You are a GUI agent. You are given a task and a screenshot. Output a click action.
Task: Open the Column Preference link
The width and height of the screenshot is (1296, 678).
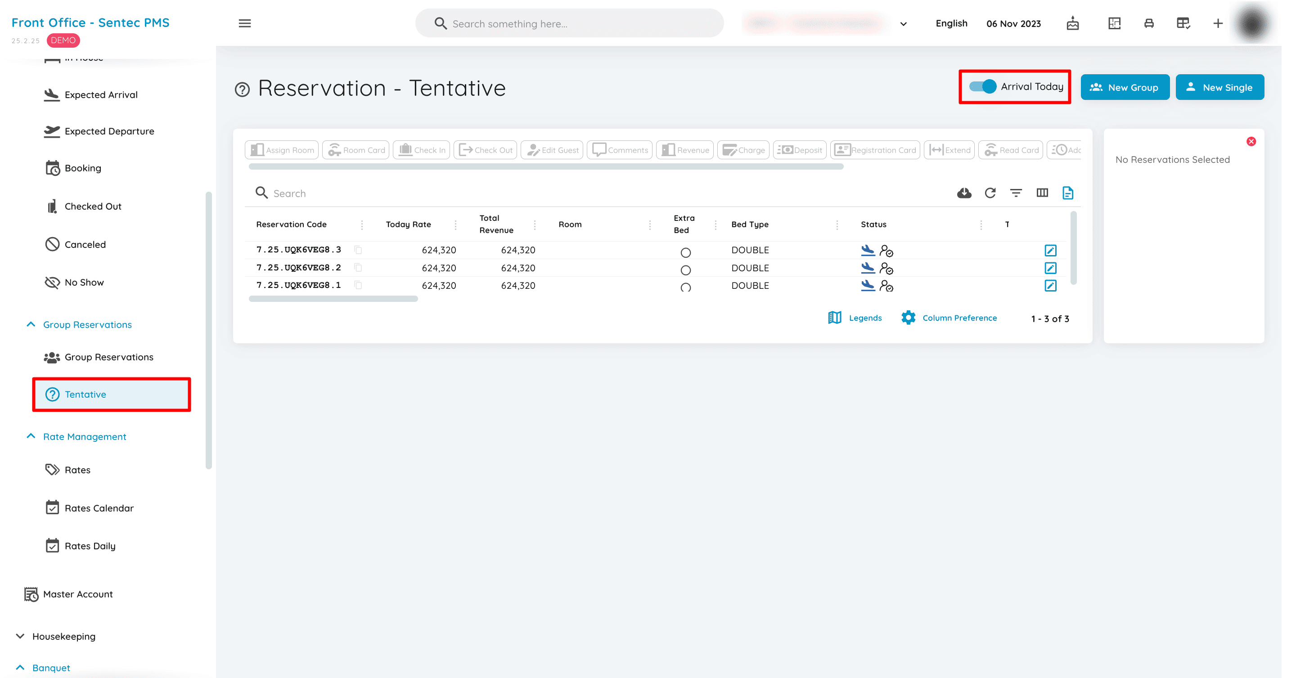pos(959,318)
